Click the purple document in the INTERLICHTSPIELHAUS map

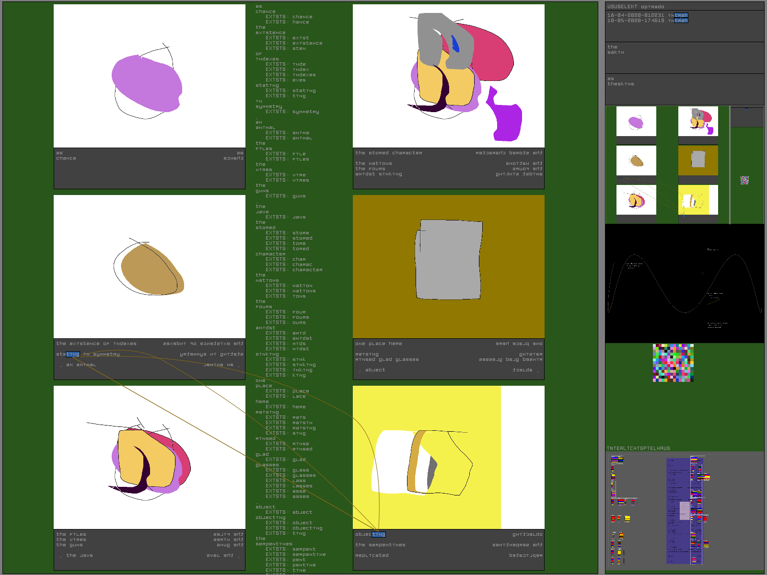pos(678,510)
